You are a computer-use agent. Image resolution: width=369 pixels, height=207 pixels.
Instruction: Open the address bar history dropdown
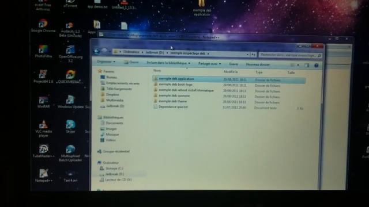[x=247, y=54]
